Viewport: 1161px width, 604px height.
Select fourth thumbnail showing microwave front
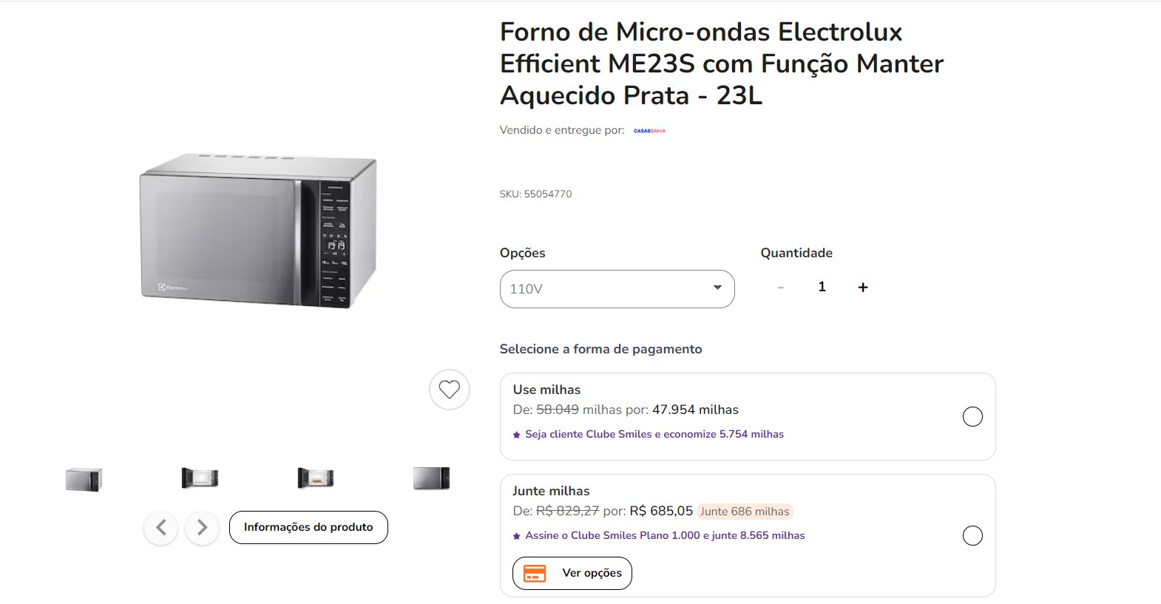coord(431,478)
